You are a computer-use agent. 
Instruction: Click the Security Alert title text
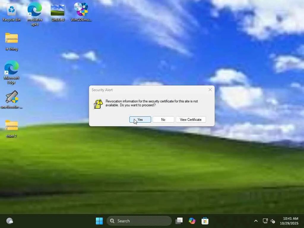102,90
